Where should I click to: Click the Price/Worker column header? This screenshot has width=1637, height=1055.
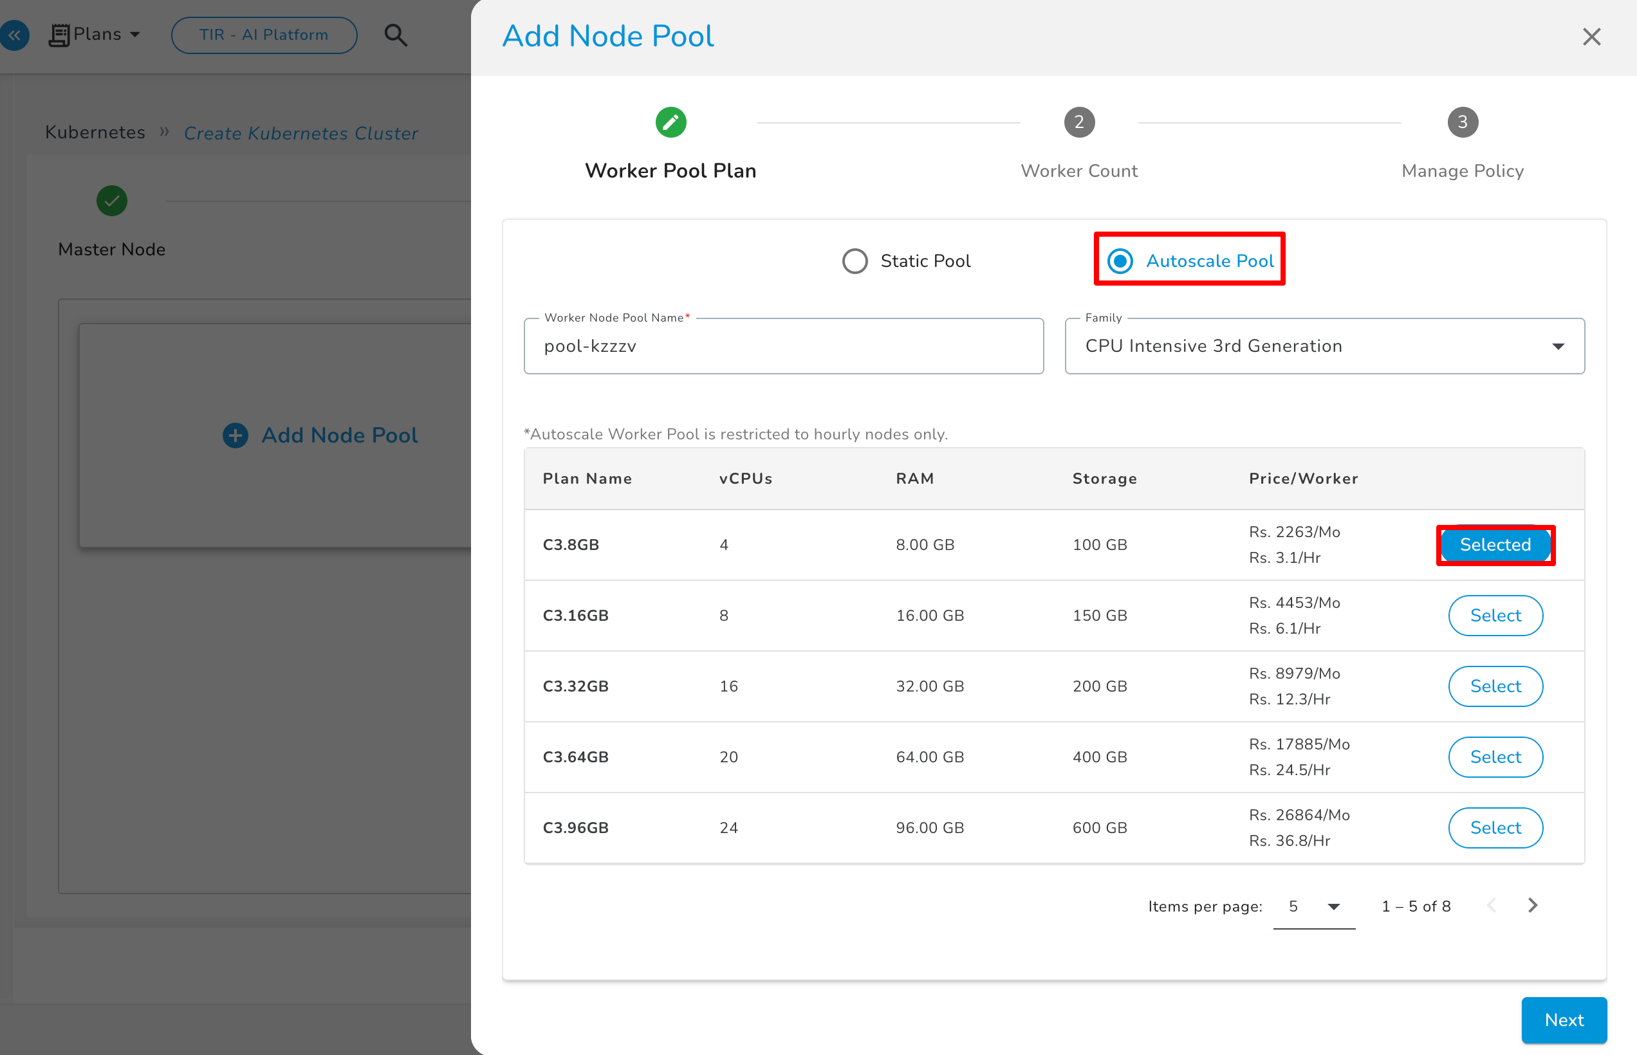point(1303,478)
